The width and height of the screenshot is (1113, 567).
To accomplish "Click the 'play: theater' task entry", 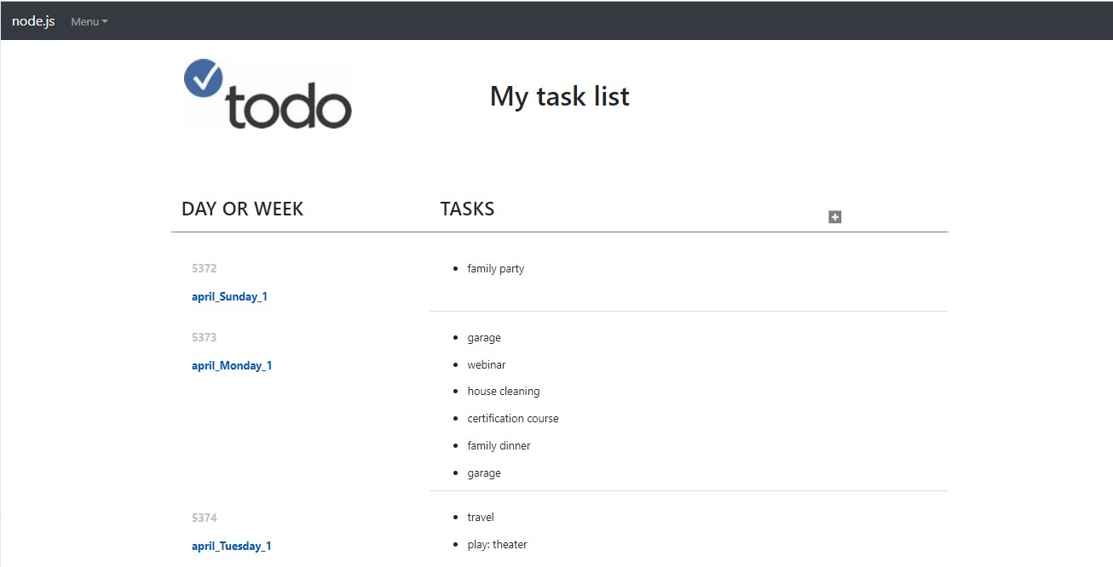I will coord(497,544).
